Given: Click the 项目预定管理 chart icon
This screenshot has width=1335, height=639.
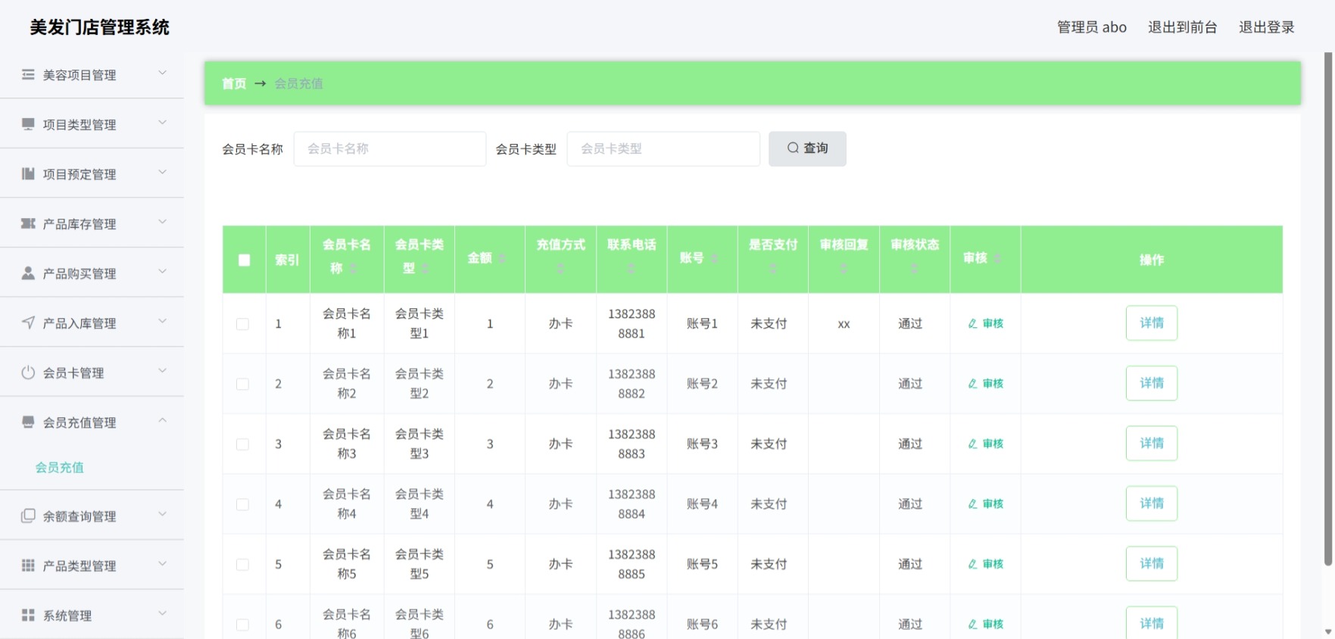Looking at the screenshot, I should click(x=28, y=173).
